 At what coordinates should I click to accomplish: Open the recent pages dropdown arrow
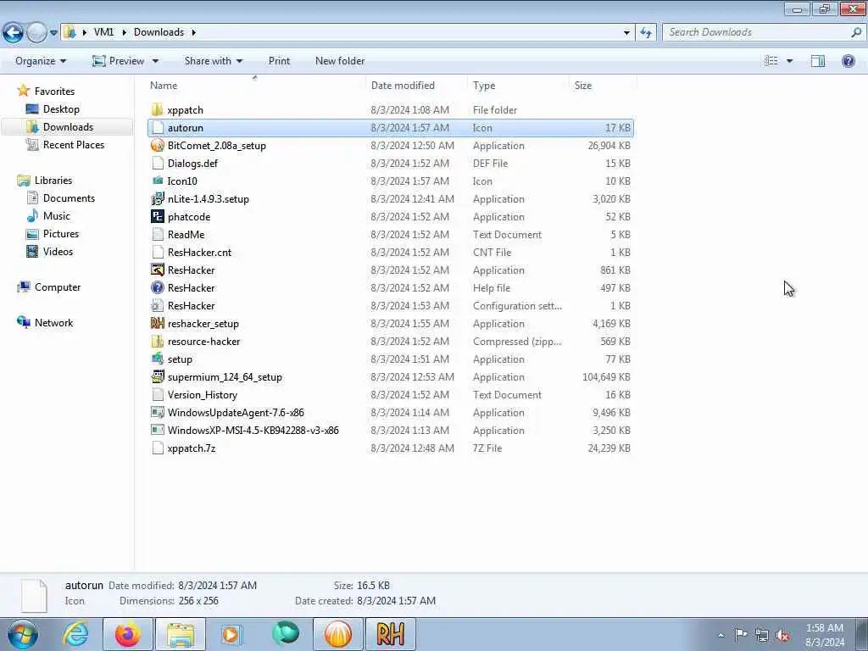point(53,33)
